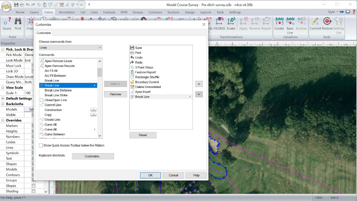
Task: Switch to the Lines ribbon tab
Action: [x=94, y=12]
